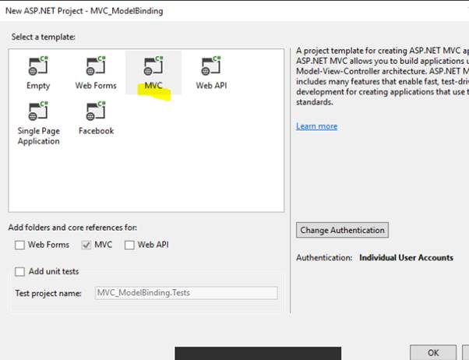Click the Select a template label
The width and height of the screenshot is (469, 360).
click(x=44, y=37)
